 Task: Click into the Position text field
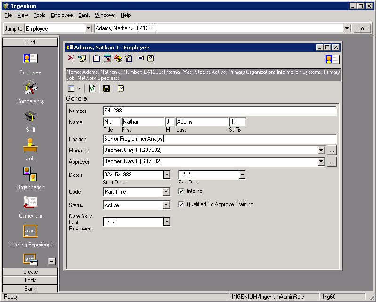point(219,139)
